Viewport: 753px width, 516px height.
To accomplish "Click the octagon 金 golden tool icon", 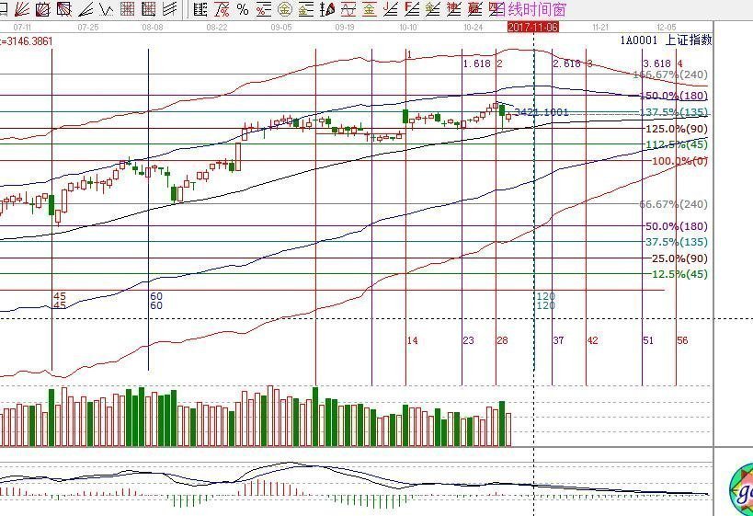I will (285, 9).
